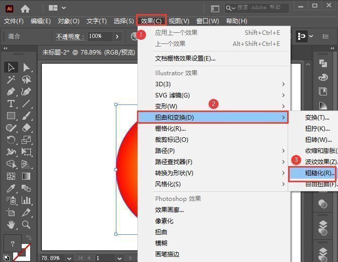Open the zoom level 78.89% dropdown
The height and width of the screenshot is (262, 338).
[x=69, y=258]
